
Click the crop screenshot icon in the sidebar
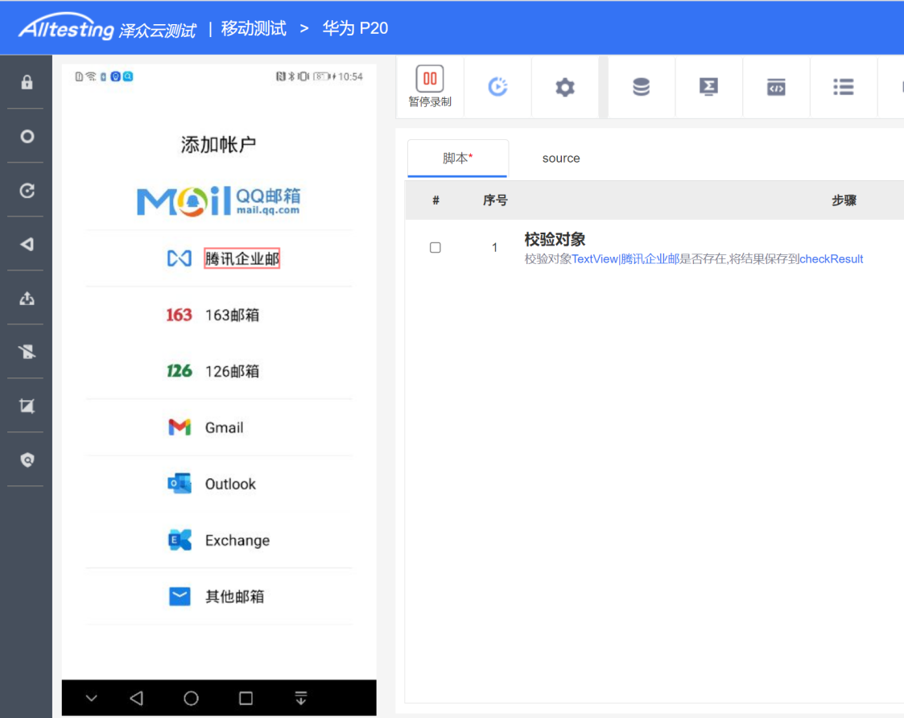(x=27, y=406)
